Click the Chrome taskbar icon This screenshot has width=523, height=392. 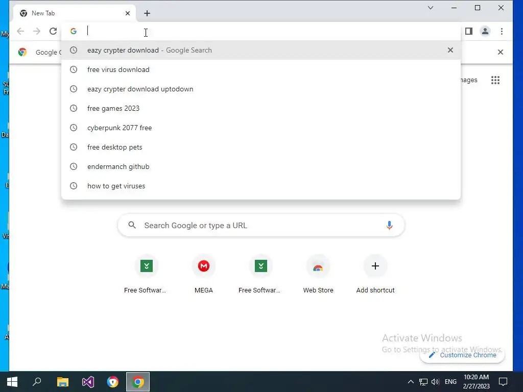138,382
